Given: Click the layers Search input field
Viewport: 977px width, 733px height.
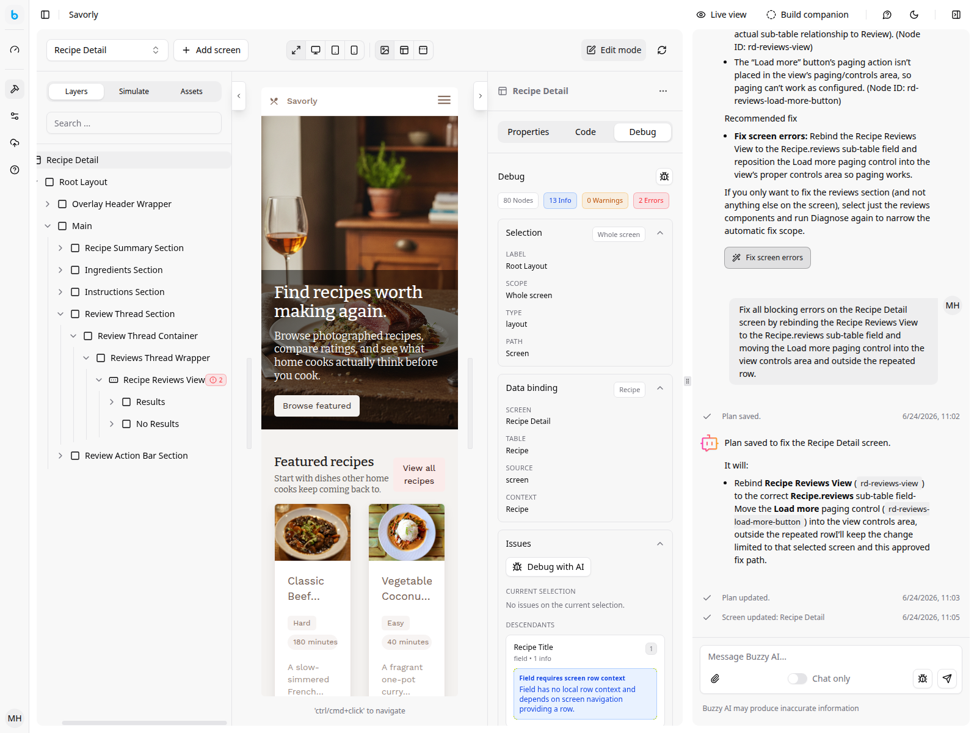Looking at the screenshot, I should (134, 123).
